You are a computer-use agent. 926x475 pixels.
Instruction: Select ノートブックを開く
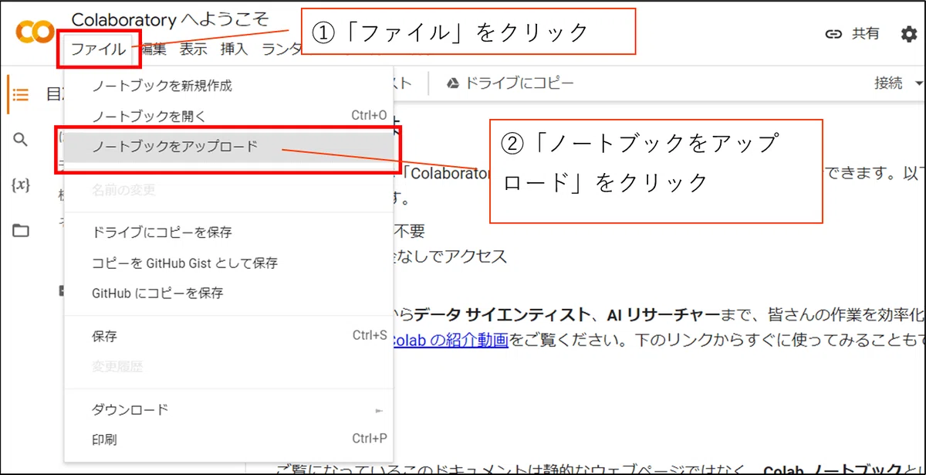coord(229,116)
